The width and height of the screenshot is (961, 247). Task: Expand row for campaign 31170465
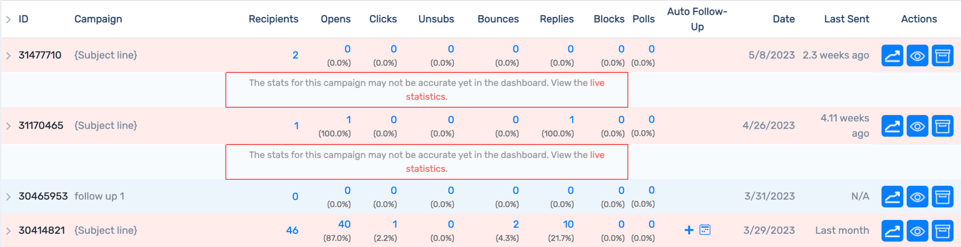click(8, 126)
